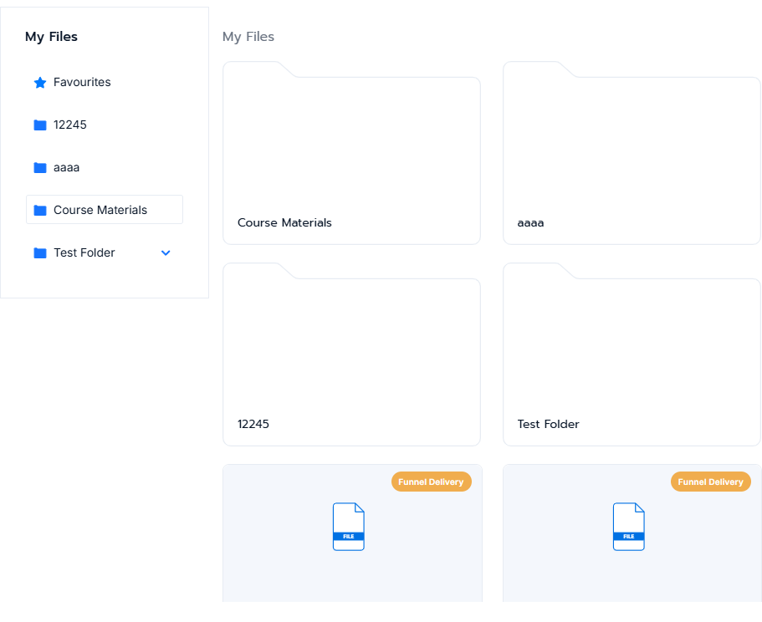Screen dimensions: 762x622
Task: Select 12245 label in the sidebar
Action: click(x=70, y=125)
